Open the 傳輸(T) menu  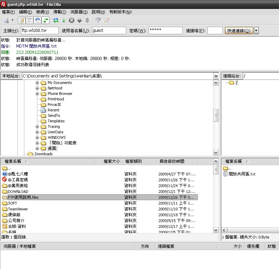[60, 12]
